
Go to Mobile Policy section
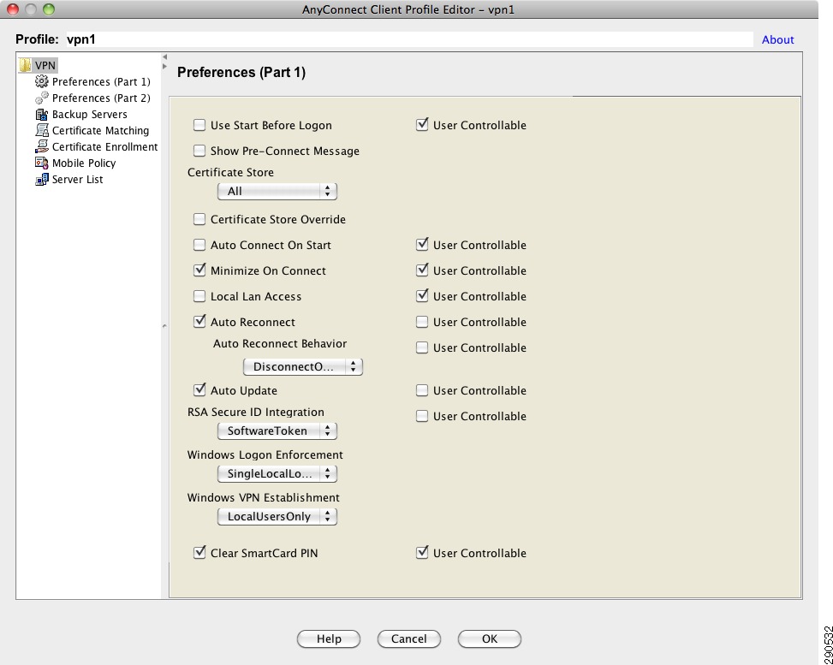click(x=83, y=163)
